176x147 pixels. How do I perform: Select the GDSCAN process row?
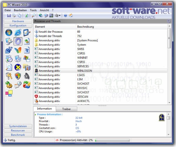(100, 97)
